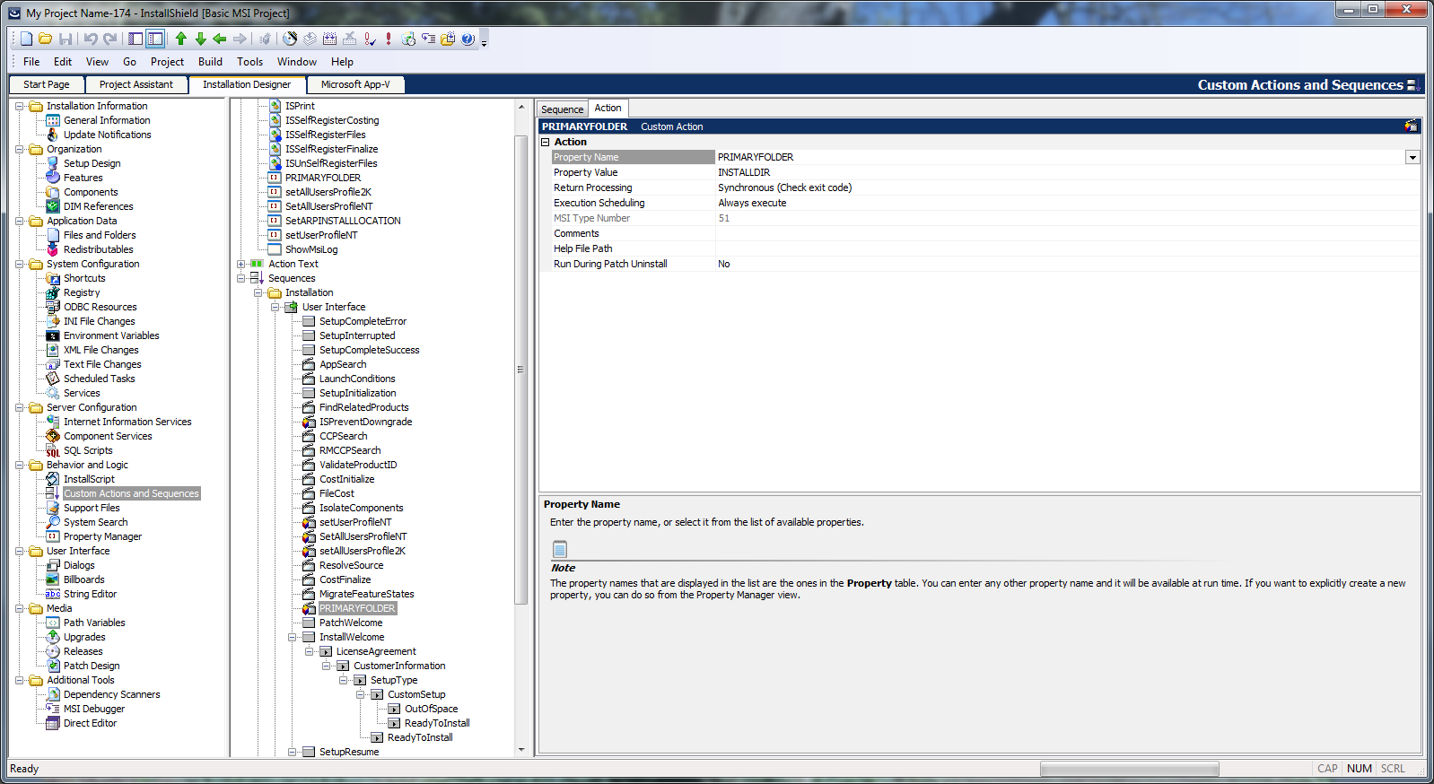Select Property Manager in the view list
The height and width of the screenshot is (784, 1434).
click(x=102, y=536)
